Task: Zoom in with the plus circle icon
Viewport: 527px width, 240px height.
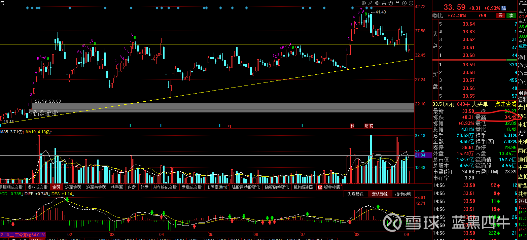Action: (x=404, y=3)
